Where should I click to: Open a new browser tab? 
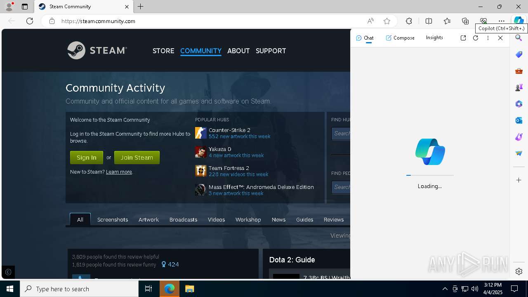point(141,7)
